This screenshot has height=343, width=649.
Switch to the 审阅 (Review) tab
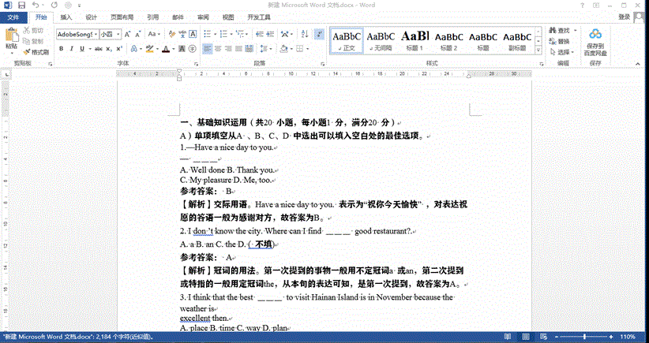tap(203, 17)
